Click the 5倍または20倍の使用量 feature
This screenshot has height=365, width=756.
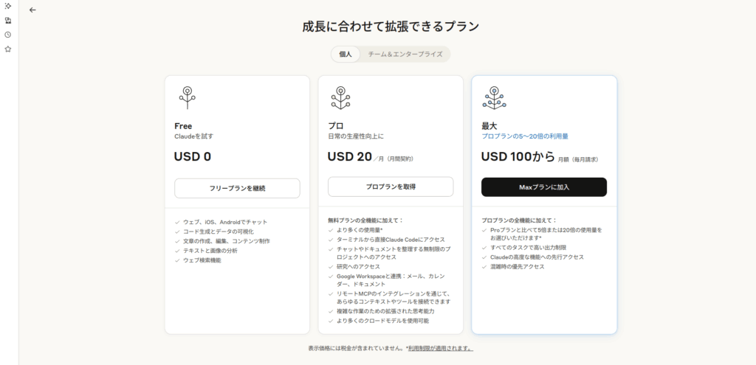(x=546, y=234)
